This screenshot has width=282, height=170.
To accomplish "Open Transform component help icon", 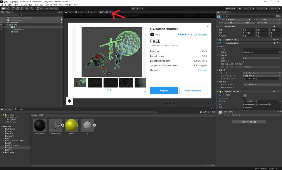I will coord(274,26).
